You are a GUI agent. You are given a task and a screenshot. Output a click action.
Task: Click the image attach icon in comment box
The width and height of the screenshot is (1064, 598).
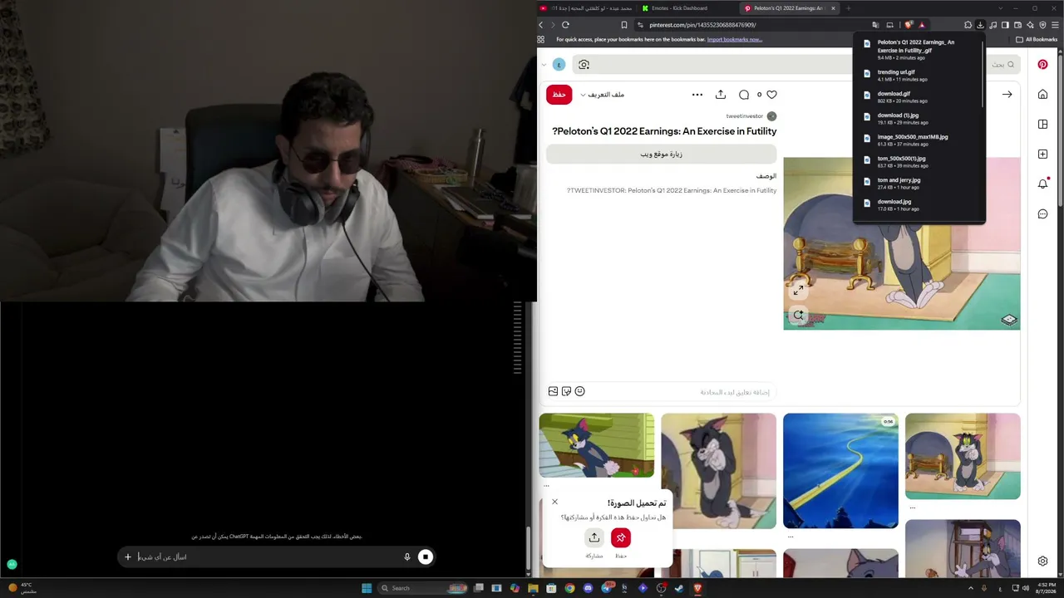(x=553, y=391)
